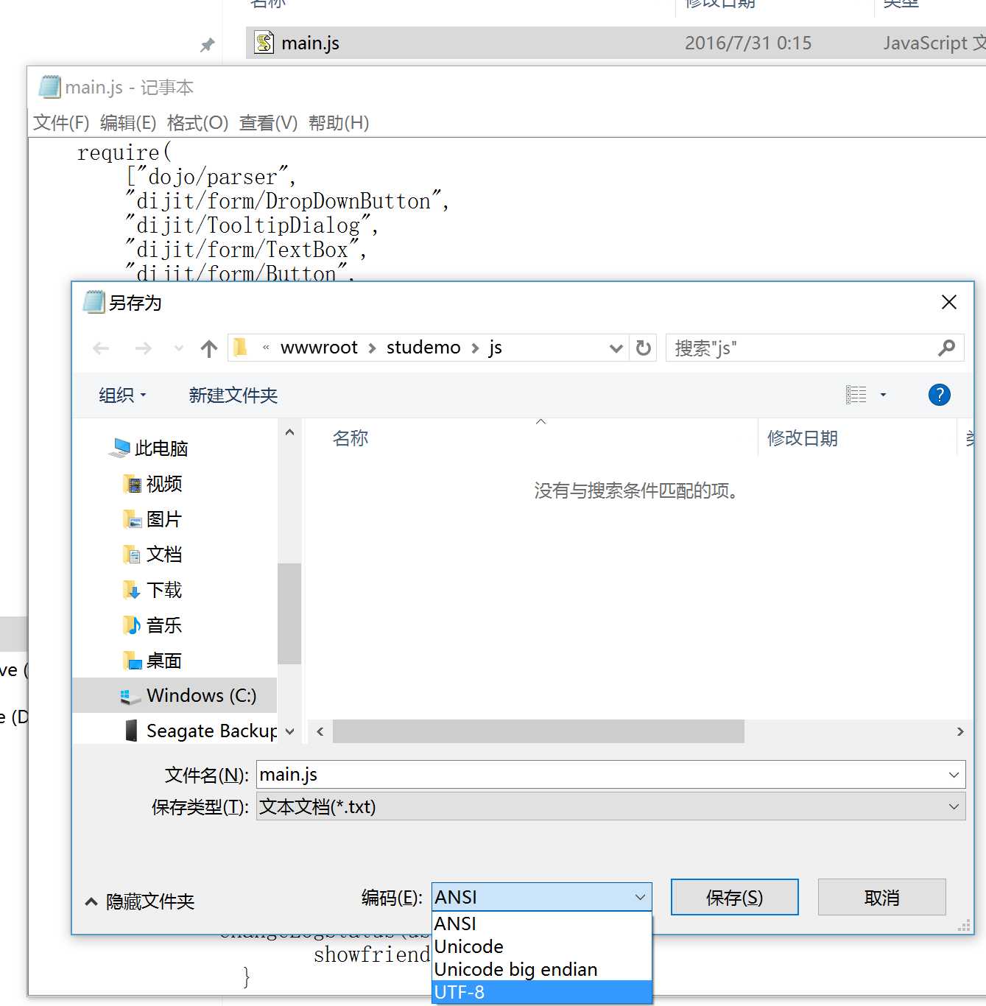Viewport: 986px width, 1006px height.
Task: Sort by 修改日期 column header
Action: pos(803,438)
